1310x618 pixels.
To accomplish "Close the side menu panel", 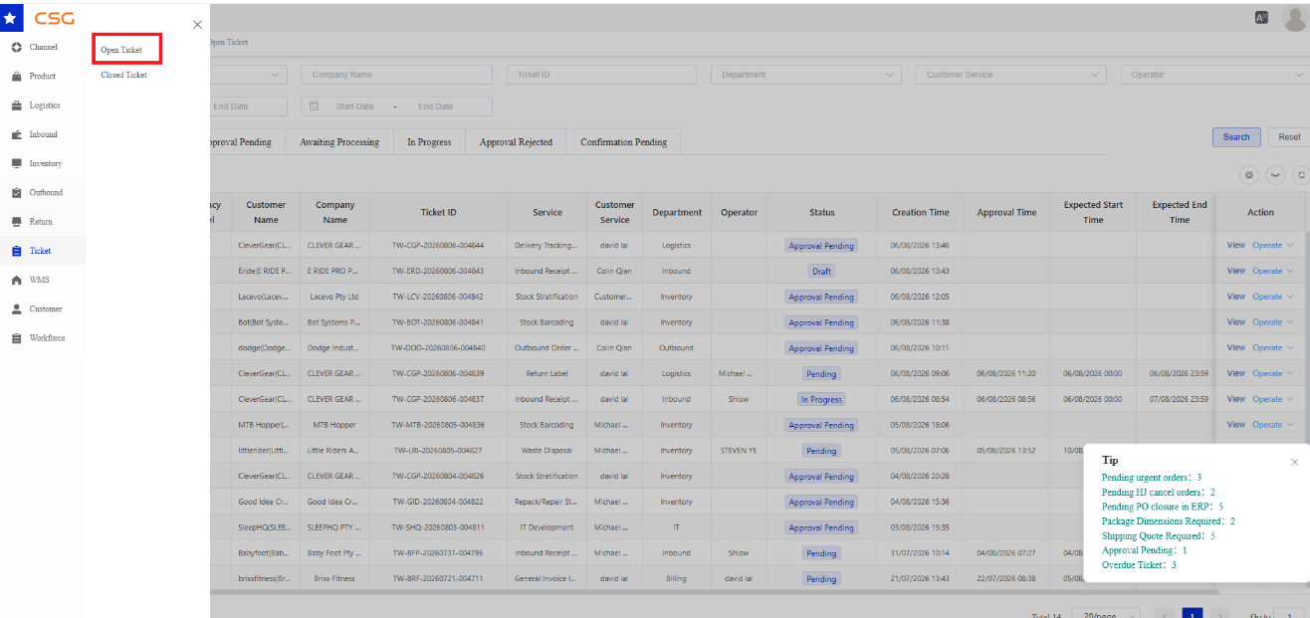I will [x=197, y=24].
